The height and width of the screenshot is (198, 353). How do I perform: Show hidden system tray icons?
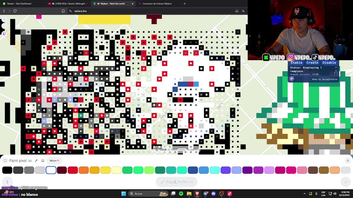click(304, 194)
